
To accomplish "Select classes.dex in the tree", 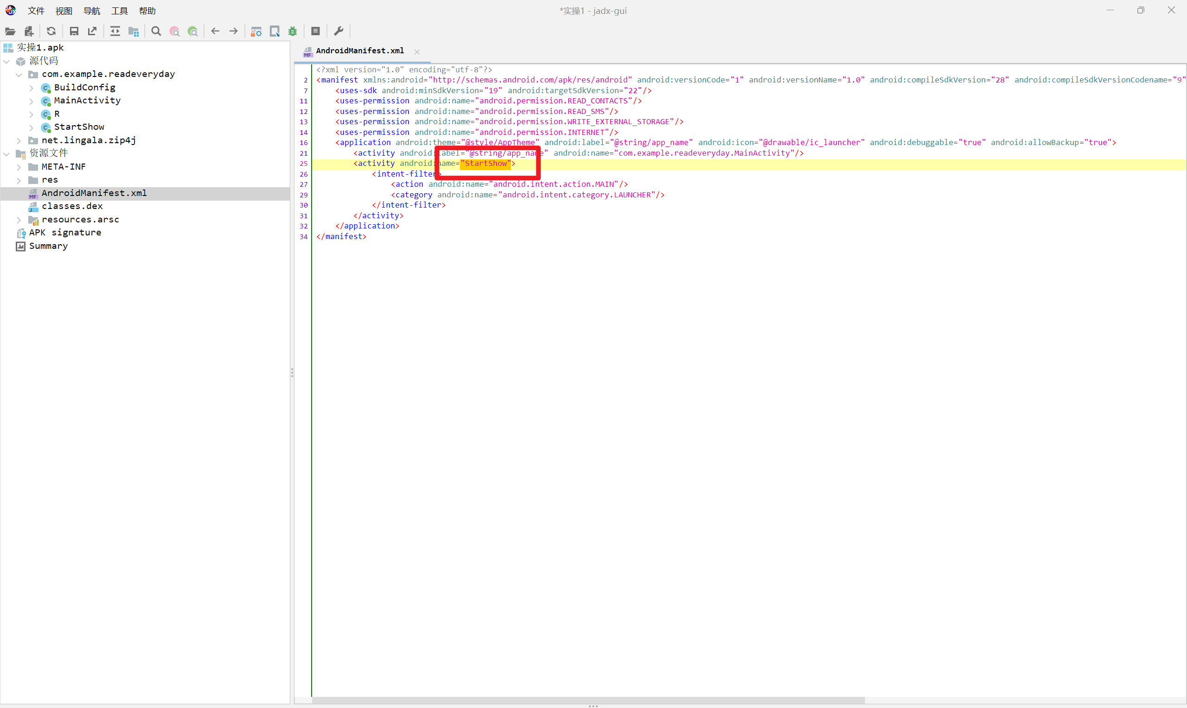I will 72,206.
